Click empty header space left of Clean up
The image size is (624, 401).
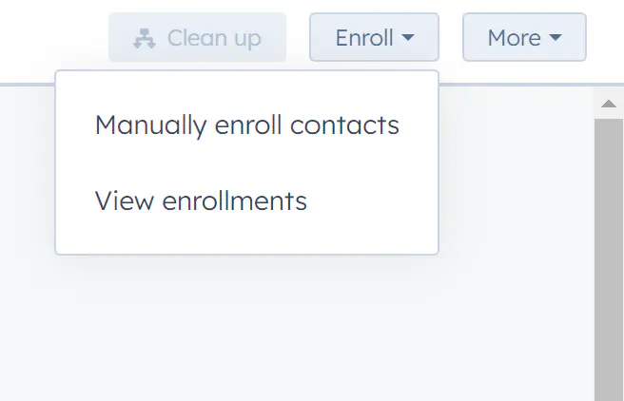pos(51,37)
